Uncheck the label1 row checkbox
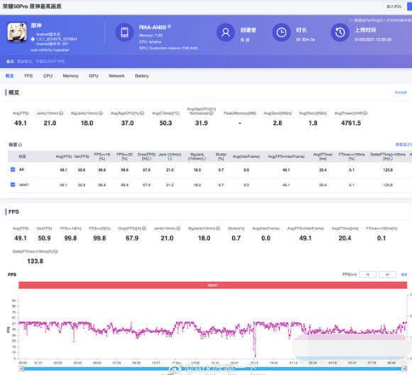This screenshot has height=375, width=412. tap(13, 185)
